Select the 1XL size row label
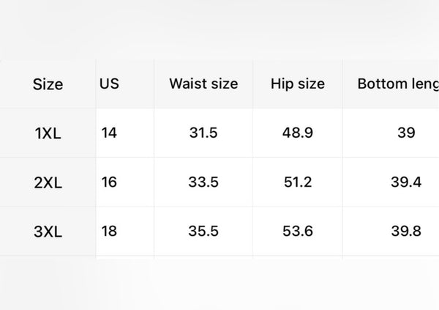The image size is (439, 310). pos(48,133)
